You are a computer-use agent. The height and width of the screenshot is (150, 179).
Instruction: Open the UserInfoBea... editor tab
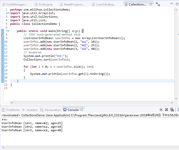(104, 5)
